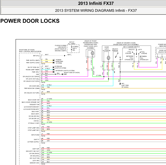Image resolution: width=166 pixels, height=165 pixels.
Task: Click the "SECURITY IND OUT" pin label
Action: click(x=33, y=151)
